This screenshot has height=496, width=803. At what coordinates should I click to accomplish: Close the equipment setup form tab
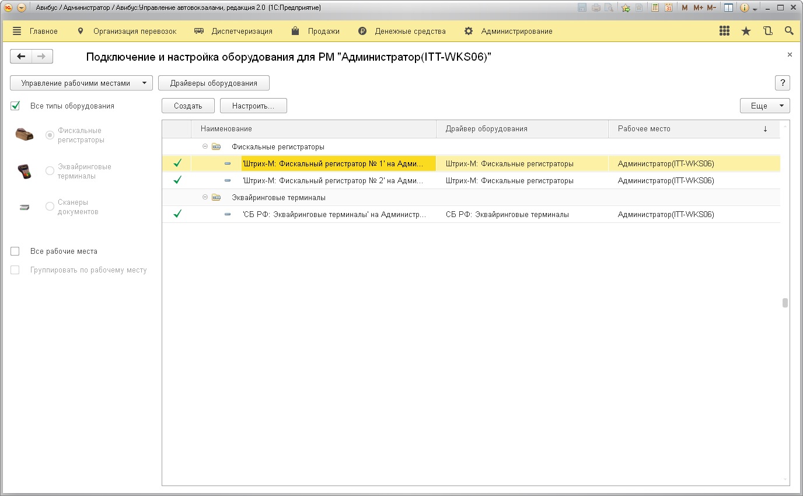point(790,55)
